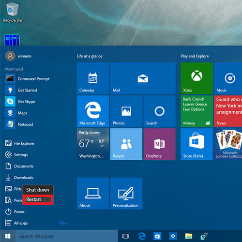Open the Store icon on the taskbar
The image size is (242, 242).
[x=157, y=236]
